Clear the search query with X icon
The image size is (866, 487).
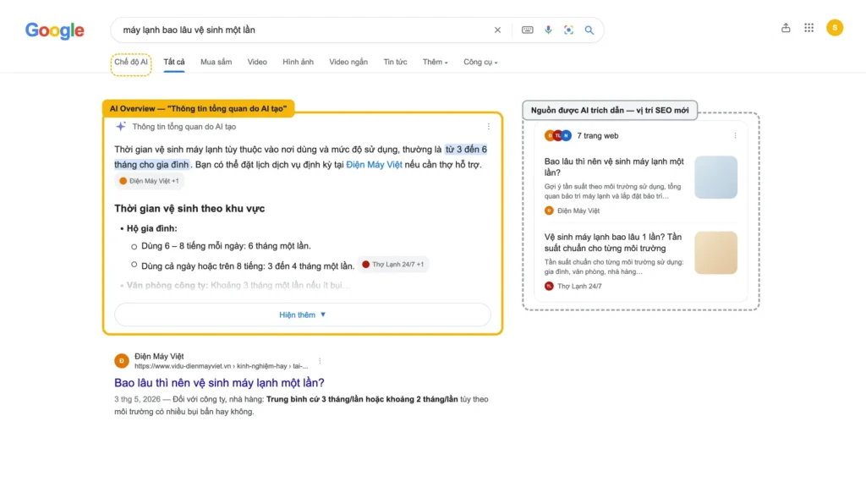(x=497, y=30)
